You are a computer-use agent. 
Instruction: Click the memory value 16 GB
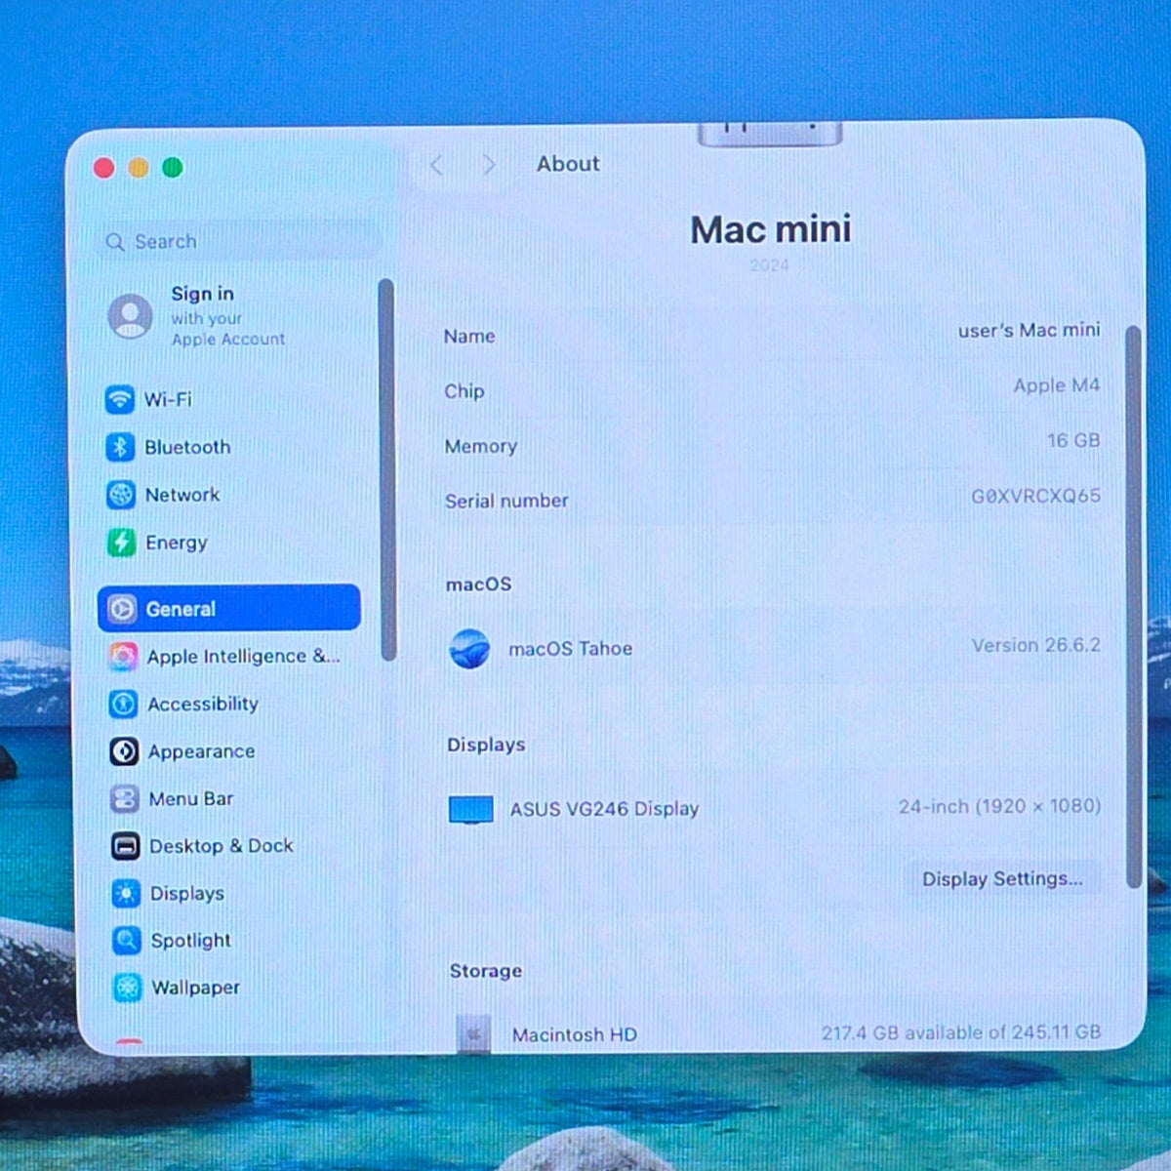[x=1073, y=441]
